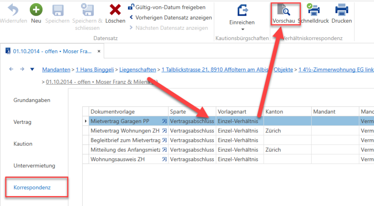This screenshot has height=206, width=374.
Task: Sort by Vorlagenart column header
Action: pyautogui.click(x=240, y=112)
